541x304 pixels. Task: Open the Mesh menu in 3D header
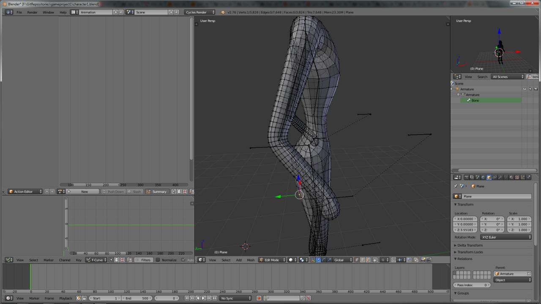[251, 260]
